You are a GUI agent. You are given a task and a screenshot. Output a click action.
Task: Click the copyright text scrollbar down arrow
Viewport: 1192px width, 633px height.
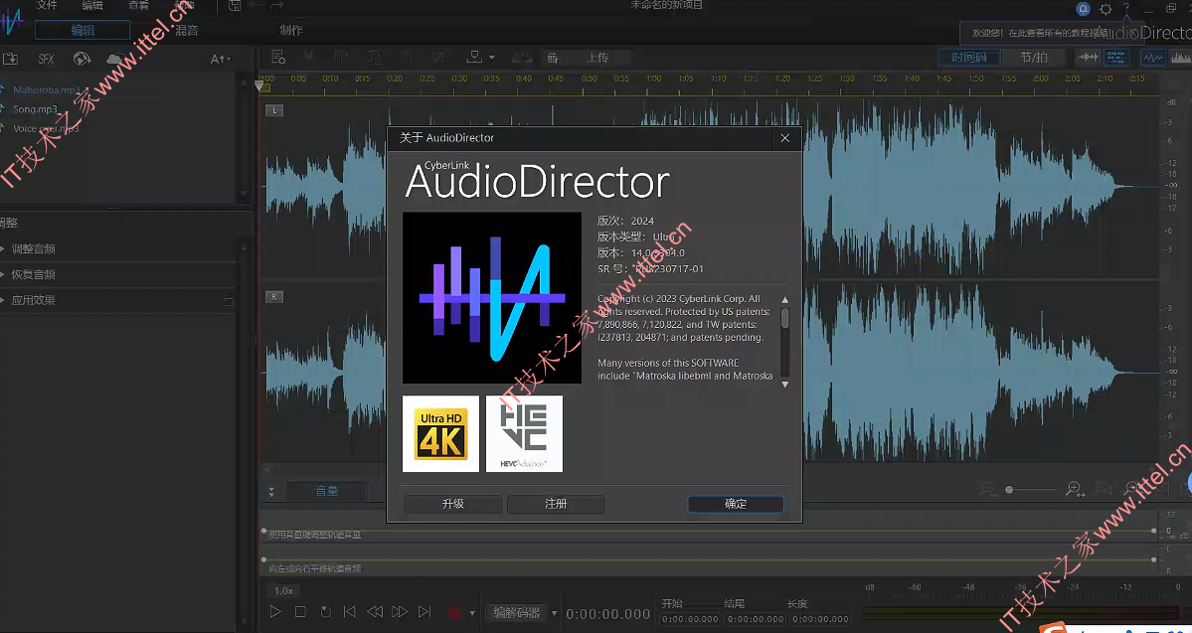[785, 385]
